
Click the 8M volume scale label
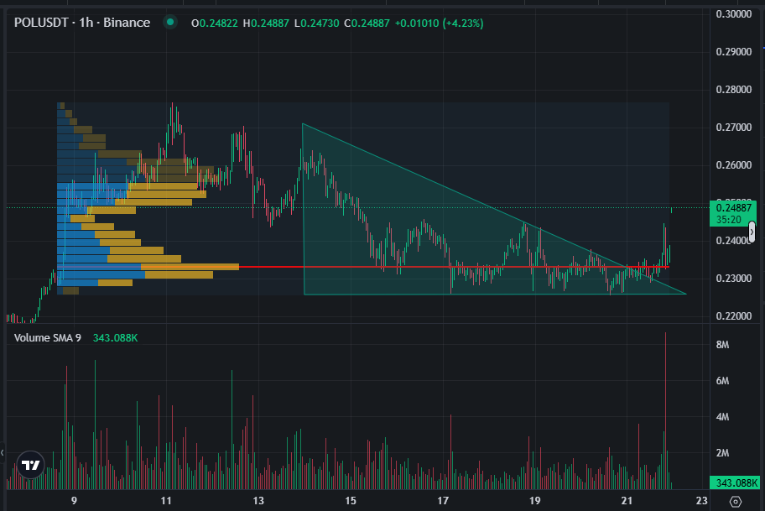(722, 345)
